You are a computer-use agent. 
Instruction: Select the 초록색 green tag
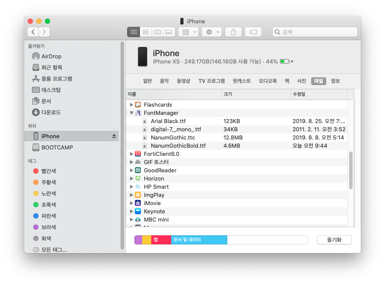[x=71, y=205]
